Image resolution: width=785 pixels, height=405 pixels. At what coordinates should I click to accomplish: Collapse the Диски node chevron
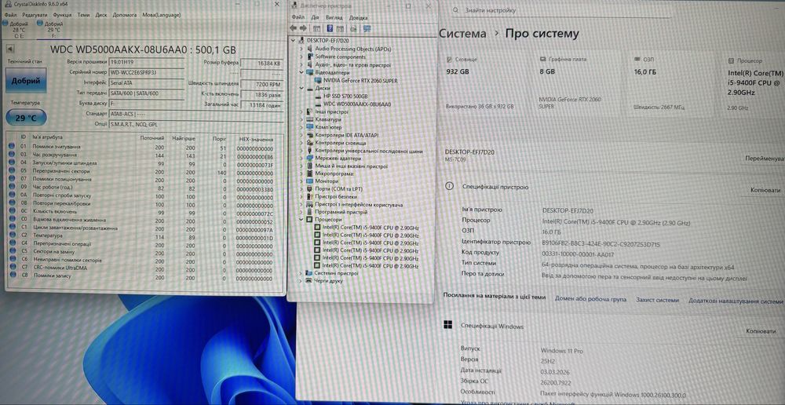tap(301, 88)
